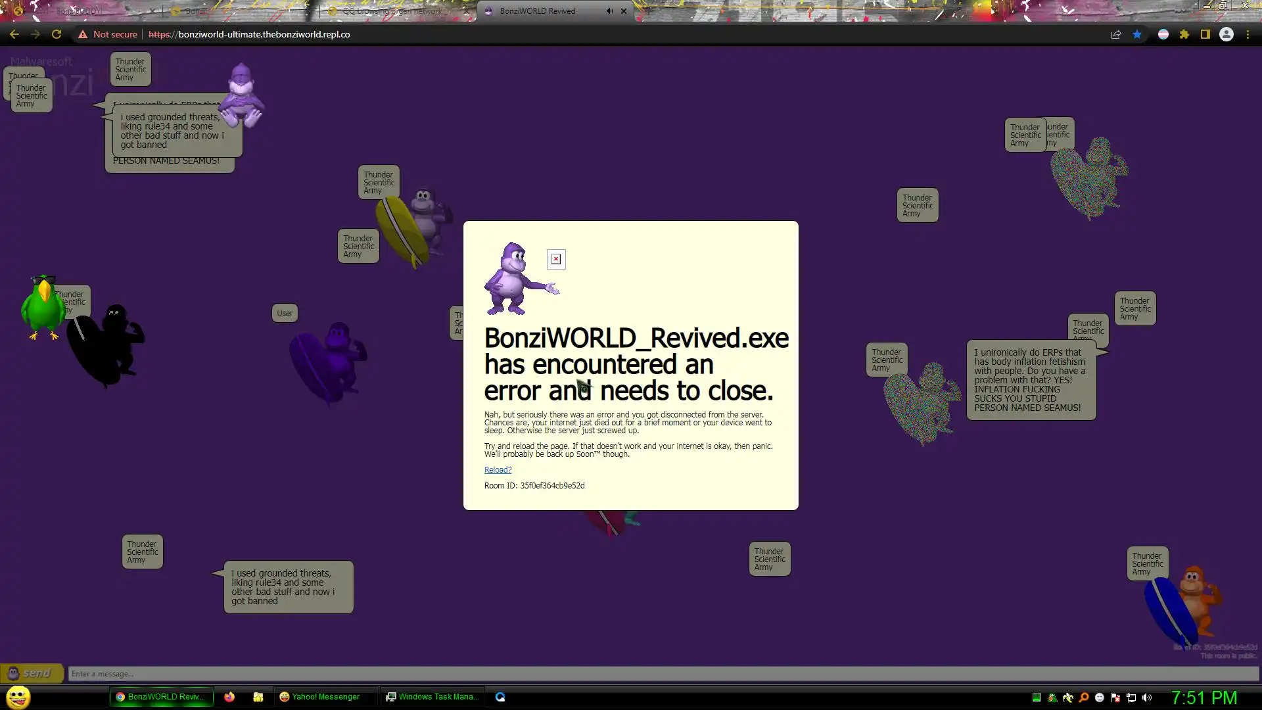The image size is (1262, 710).
Task: Switch to the QQ browsing organ network tab
Action: click(392, 11)
